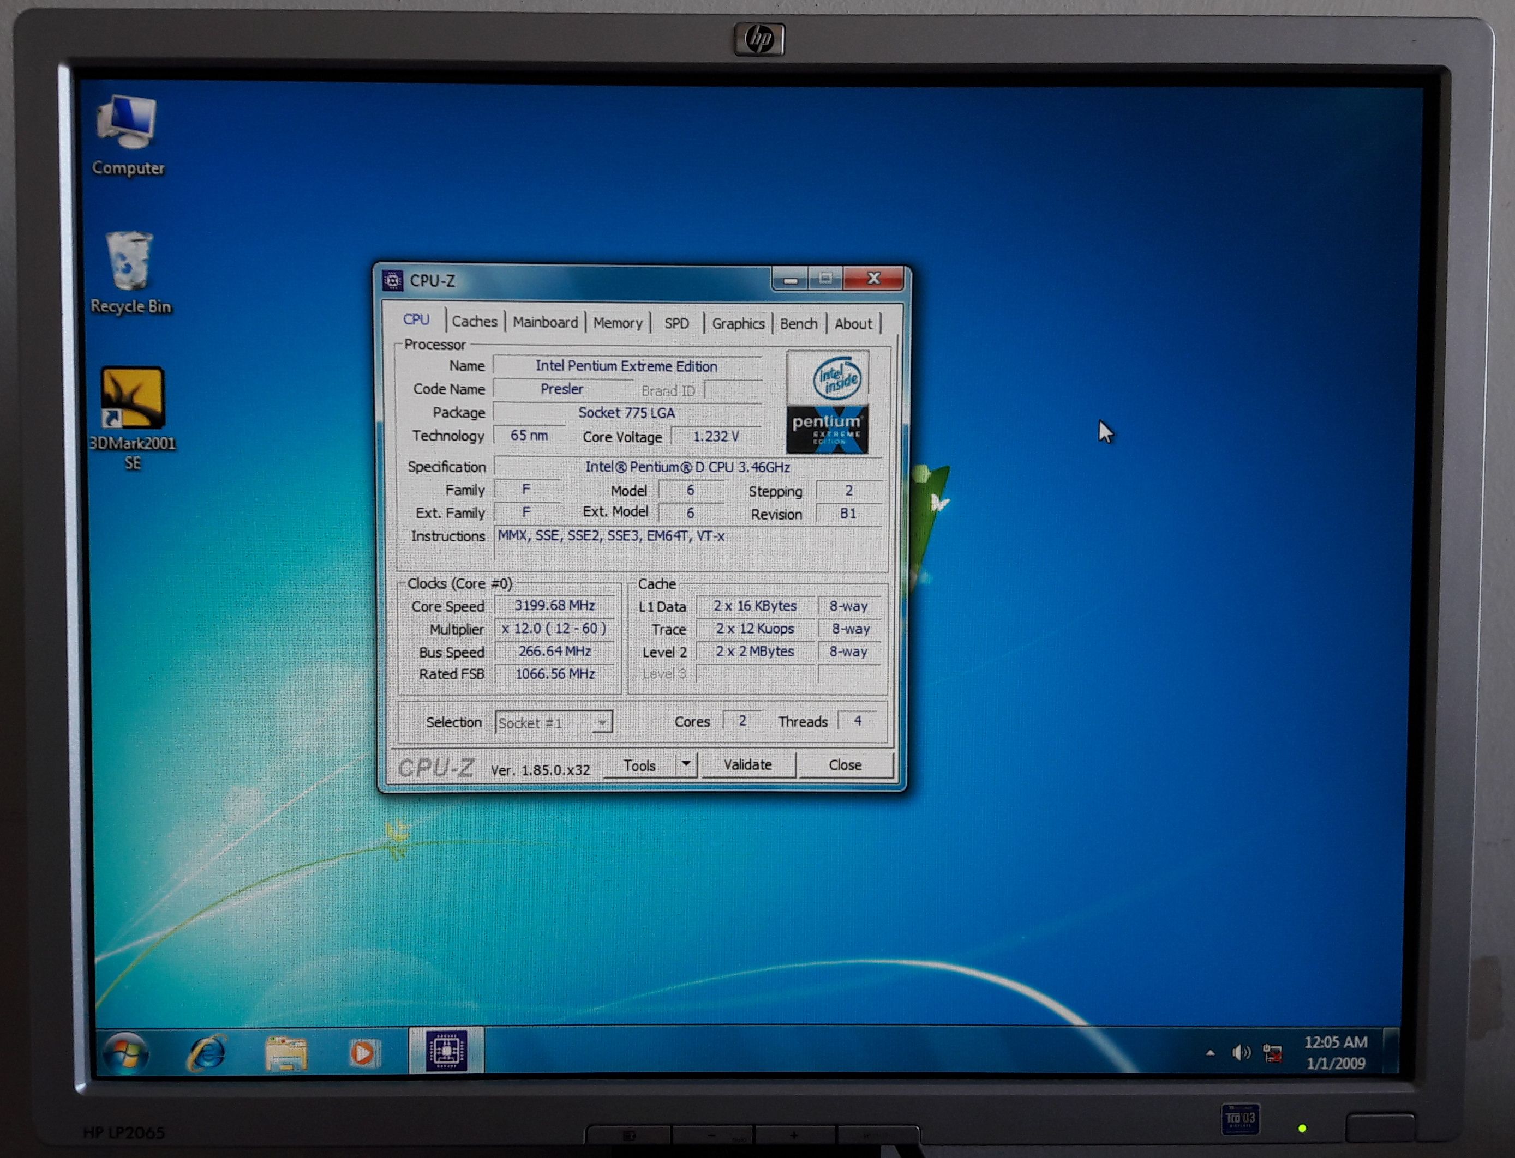Close CPU-Z with the red X
The width and height of the screenshot is (1515, 1158).
(x=873, y=279)
